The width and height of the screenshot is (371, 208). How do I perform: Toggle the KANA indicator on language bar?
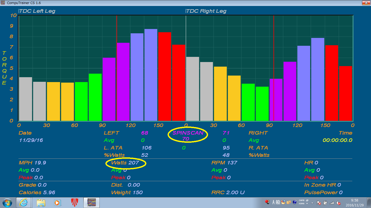click(x=301, y=204)
